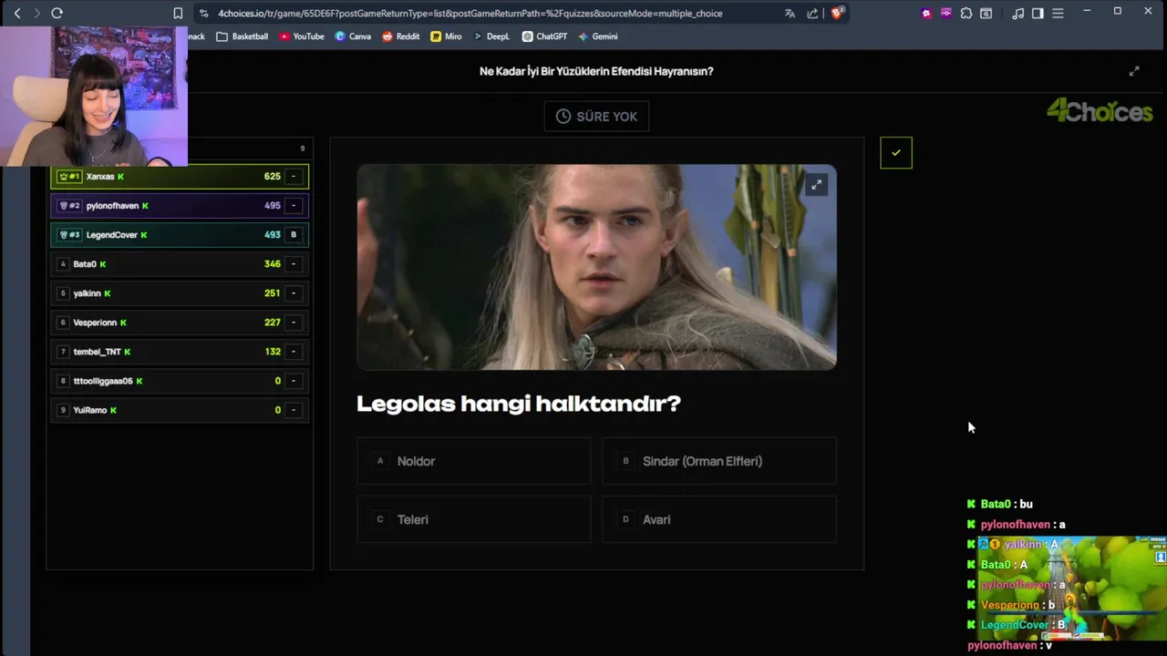The image size is (1167, 656).
Task: Go back using browser back arrow
Action: click(x=16, y=13)
